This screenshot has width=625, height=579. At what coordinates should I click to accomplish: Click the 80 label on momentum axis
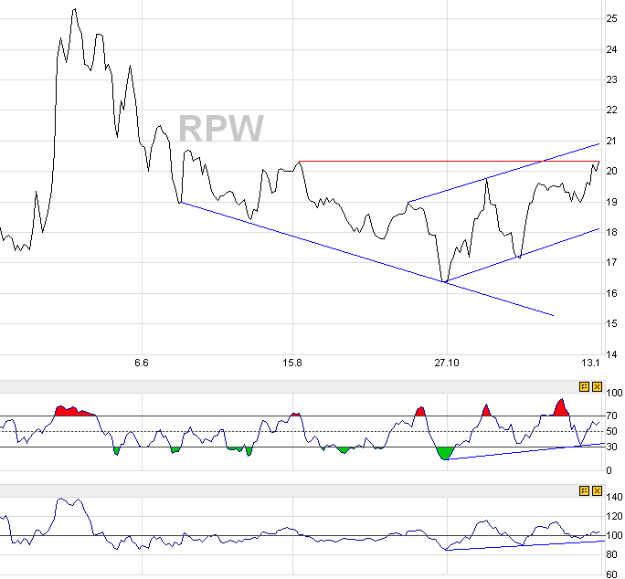(612, 554)
